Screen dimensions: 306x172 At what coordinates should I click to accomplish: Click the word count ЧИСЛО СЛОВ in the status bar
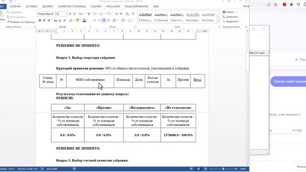(27, 169)
